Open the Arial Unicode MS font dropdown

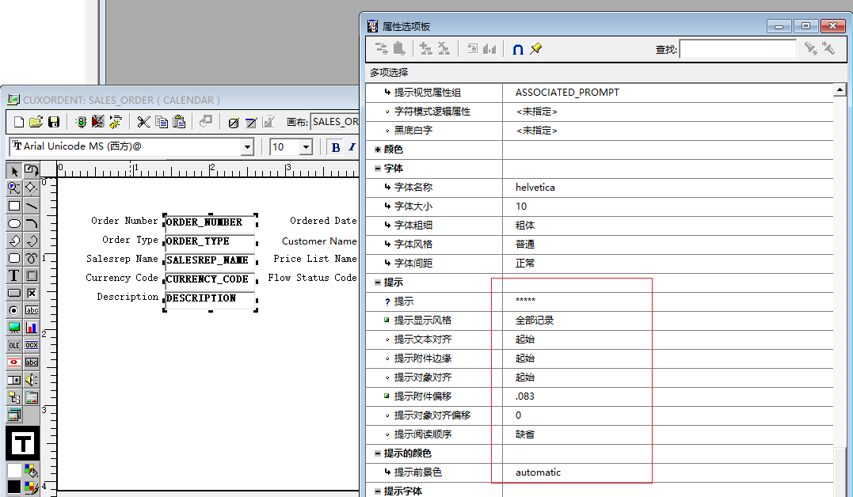pos(249,146)
